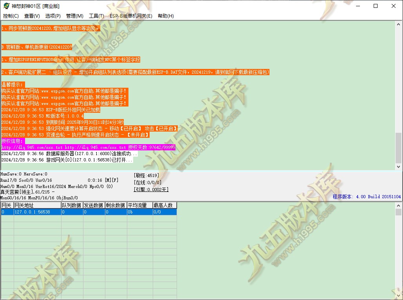The width and height of the screenshot is (403, 300).
Task: Click the 真天宫殿[领主] status line
Action: coord(27,192)
